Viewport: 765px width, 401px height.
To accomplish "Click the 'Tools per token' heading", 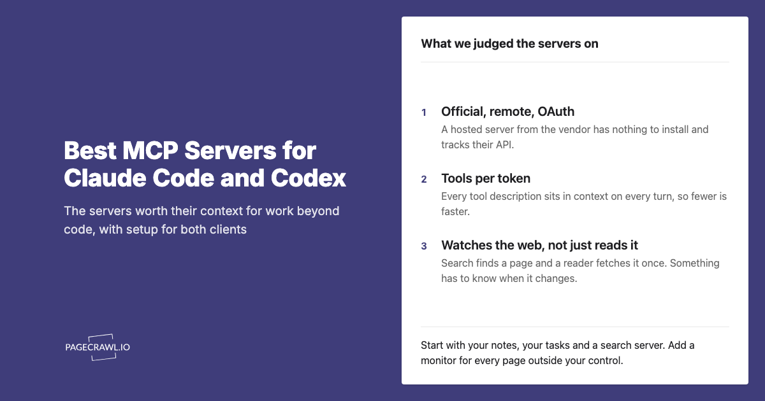I will click(x=486, y=178).
